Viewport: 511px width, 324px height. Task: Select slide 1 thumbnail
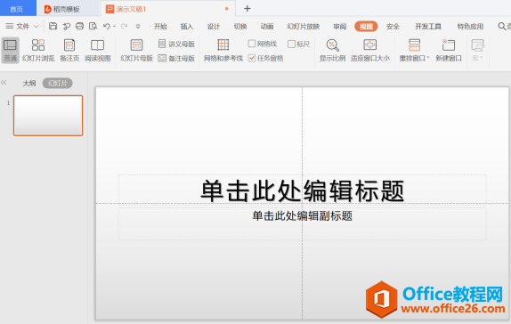48,116
